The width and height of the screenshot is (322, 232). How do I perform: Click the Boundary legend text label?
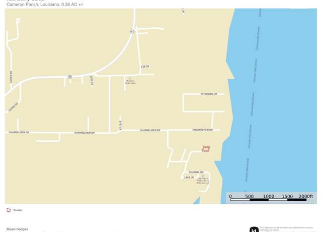click(18, 210)
